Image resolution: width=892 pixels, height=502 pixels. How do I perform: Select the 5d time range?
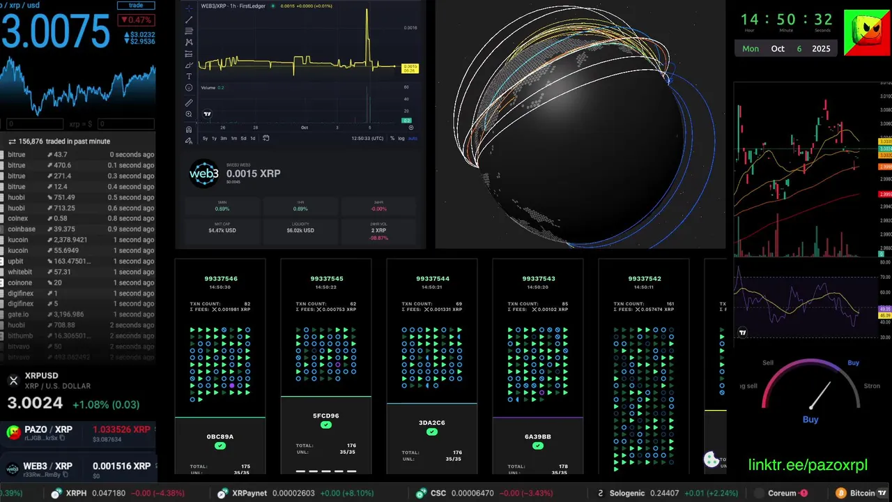tap(243, 138)
